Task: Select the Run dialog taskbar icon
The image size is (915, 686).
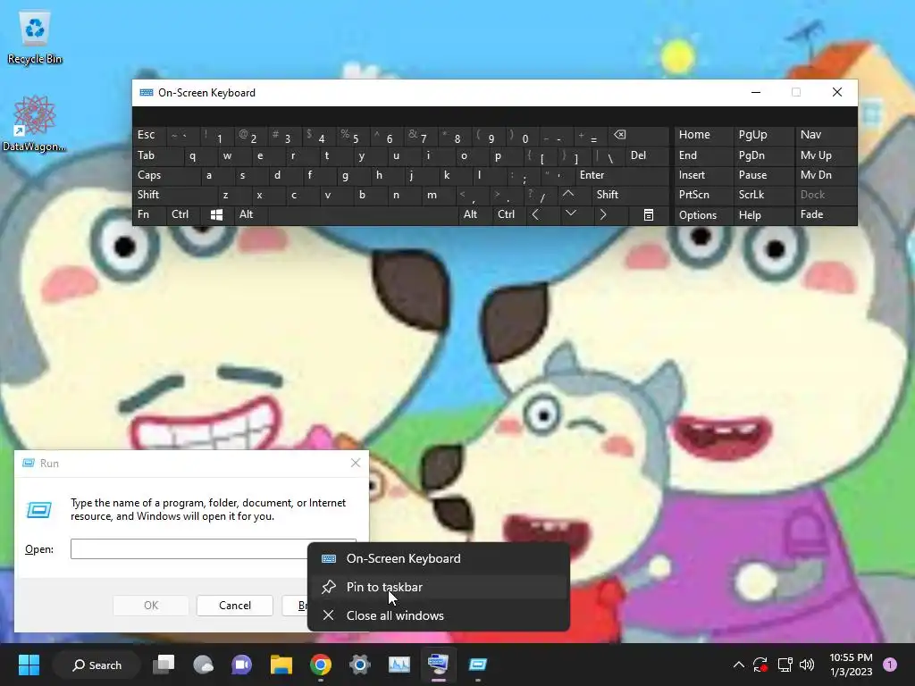Action: pyautogui.click(x=478, y=665)
